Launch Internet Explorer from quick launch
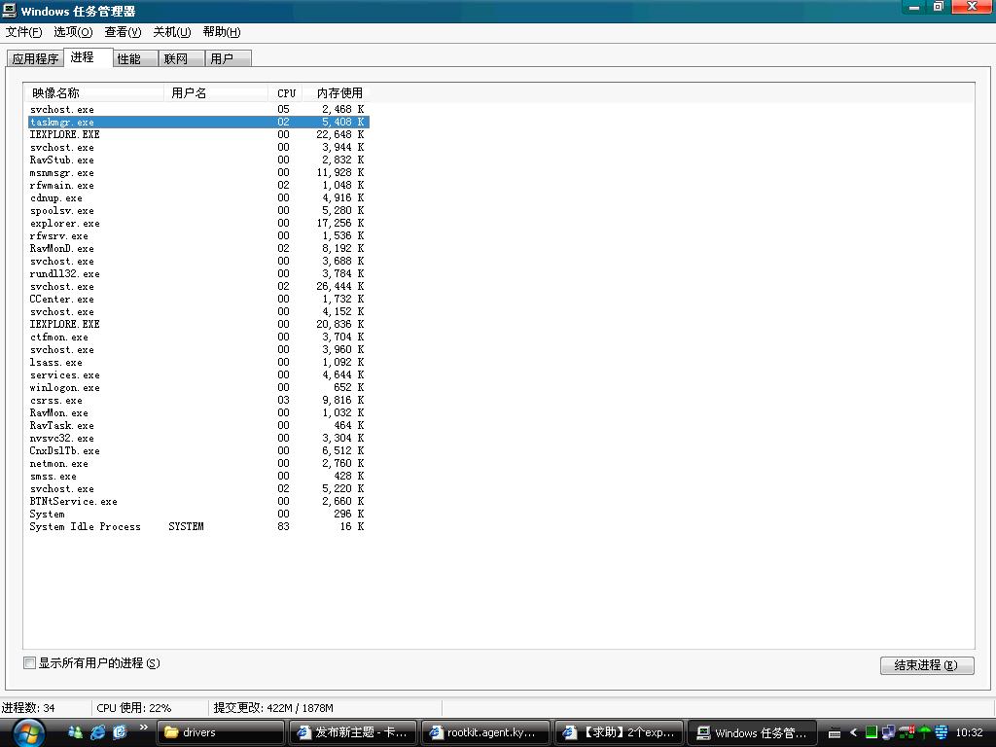 pyautogui.click(x=98, y=732)
